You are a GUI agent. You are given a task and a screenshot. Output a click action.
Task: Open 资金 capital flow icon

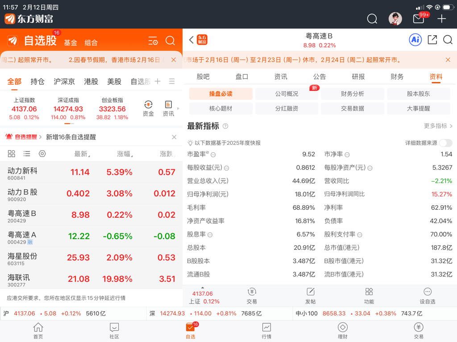pyautogui.click(x=148, y=109)
